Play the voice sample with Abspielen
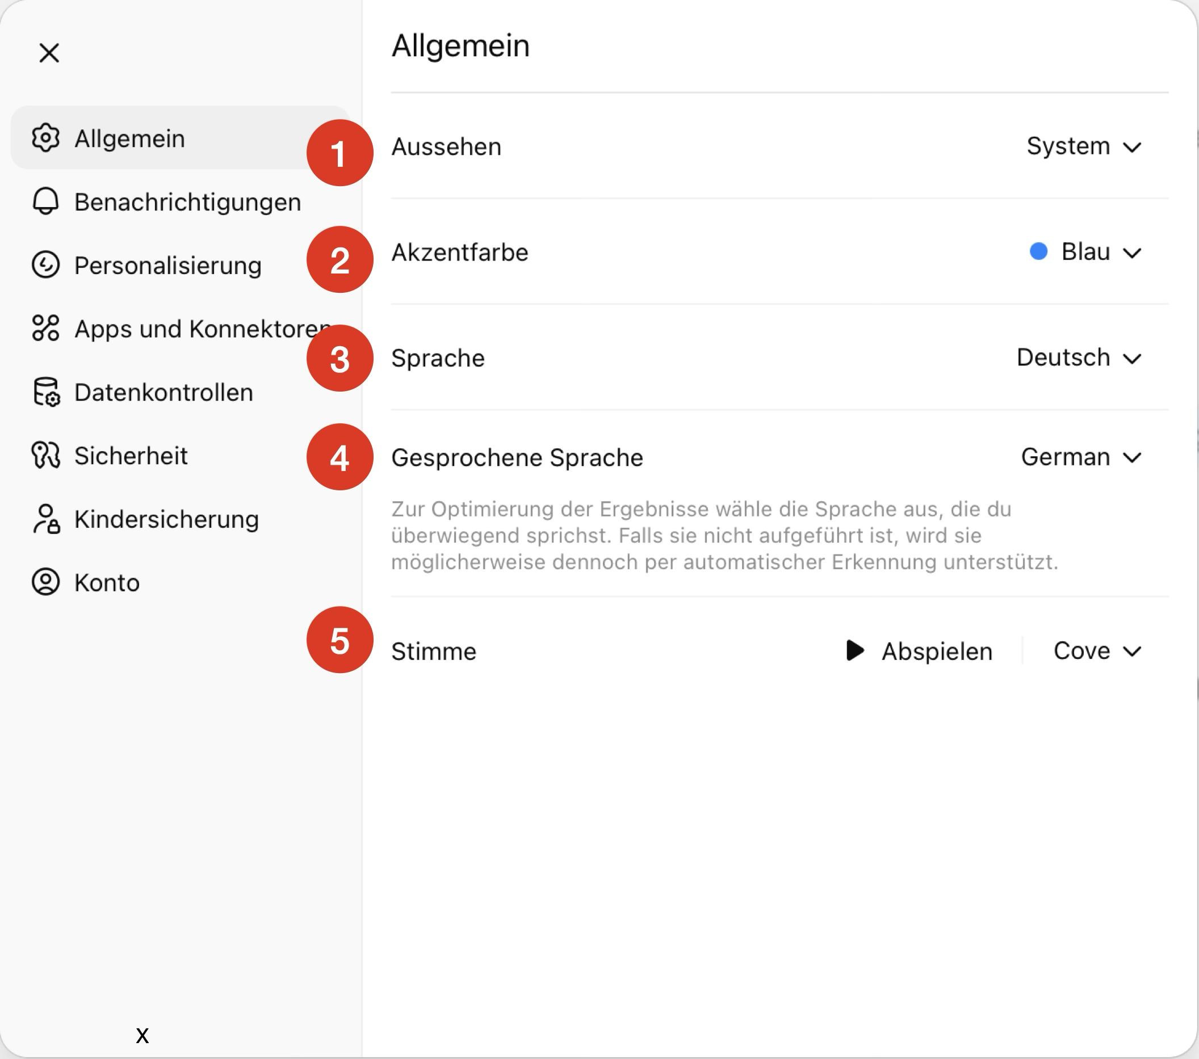1199x1059 pixels. tap(919, 651)
